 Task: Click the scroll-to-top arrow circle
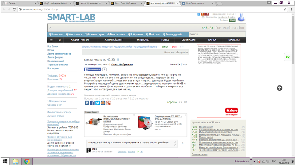[x=280, y=88]
